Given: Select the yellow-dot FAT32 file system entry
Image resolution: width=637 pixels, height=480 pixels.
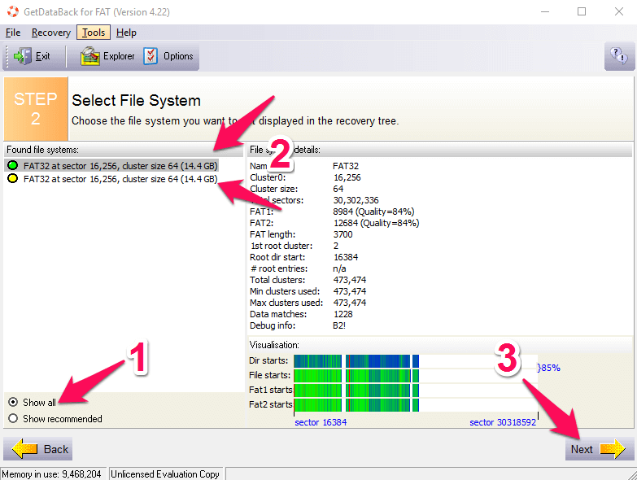Looking at the screenshot, I should pos(112,179).
